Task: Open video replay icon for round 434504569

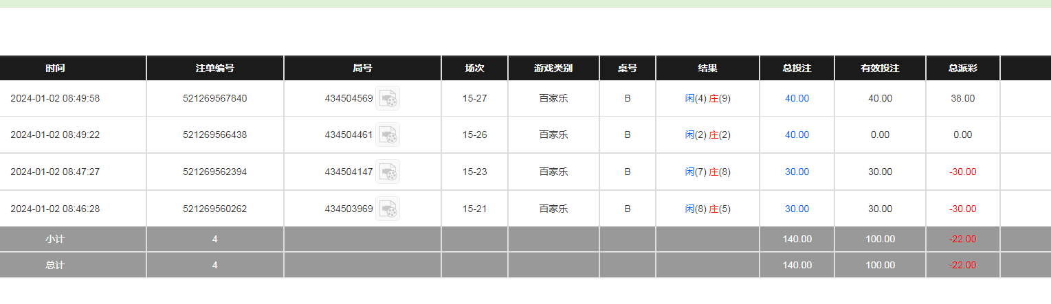Action: [x=388, y=99]
